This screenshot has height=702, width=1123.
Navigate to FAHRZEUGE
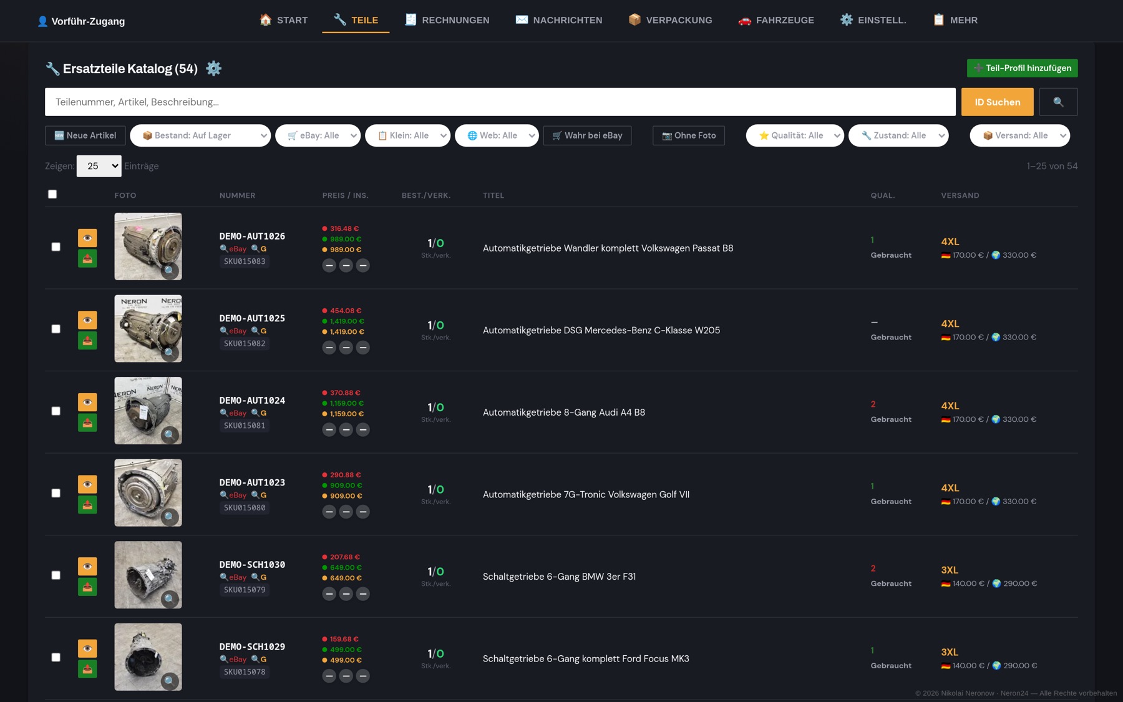tap(775, 20)
